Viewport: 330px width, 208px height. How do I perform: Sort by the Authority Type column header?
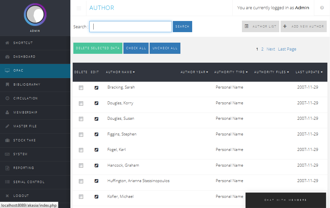[231, 72]
